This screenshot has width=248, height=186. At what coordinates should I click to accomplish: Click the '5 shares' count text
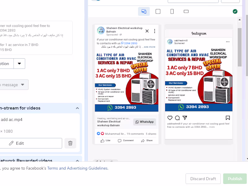[x=151, y=134]
